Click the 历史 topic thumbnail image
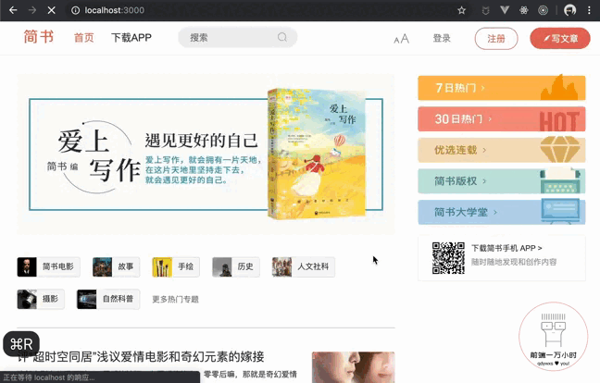Screen dimensions: 600x383 click(222, 266)
